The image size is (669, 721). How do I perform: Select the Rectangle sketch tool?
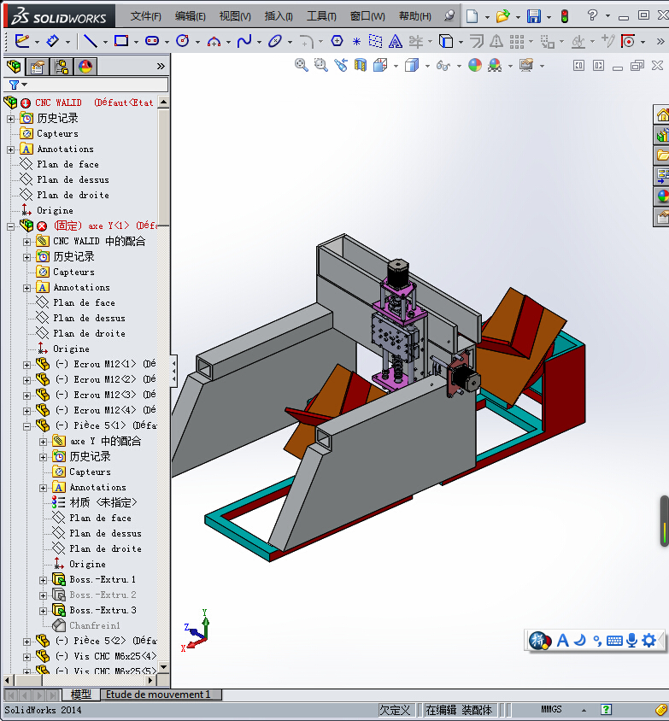(121, 41)
